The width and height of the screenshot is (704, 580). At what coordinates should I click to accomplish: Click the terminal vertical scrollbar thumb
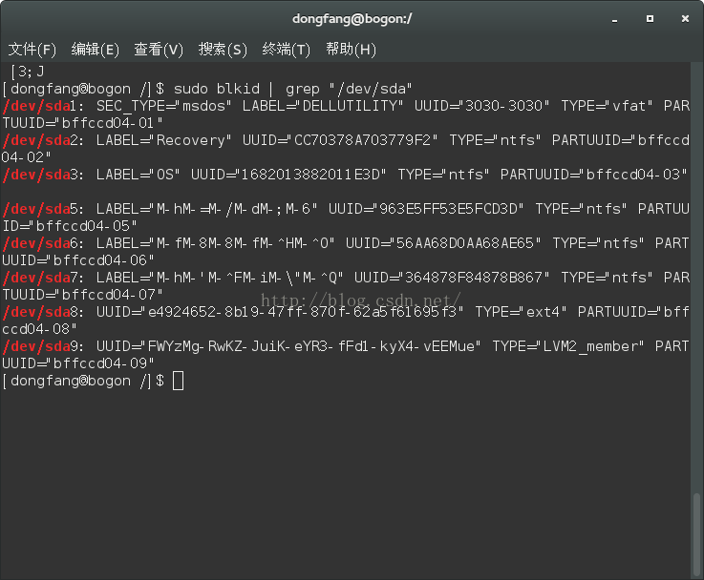point(696,535)
